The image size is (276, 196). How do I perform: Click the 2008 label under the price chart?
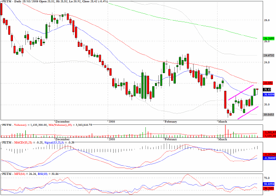(112, 122)
